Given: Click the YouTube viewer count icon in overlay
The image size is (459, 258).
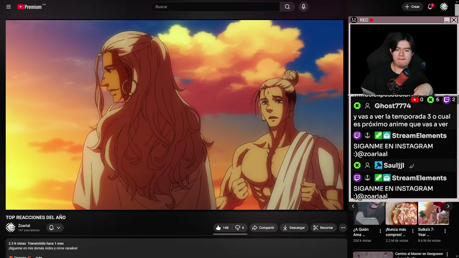Looking at the screenshot, I should (415, 100).
